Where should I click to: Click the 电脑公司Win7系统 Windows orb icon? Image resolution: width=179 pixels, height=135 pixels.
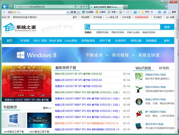click(x=139, y=101)
